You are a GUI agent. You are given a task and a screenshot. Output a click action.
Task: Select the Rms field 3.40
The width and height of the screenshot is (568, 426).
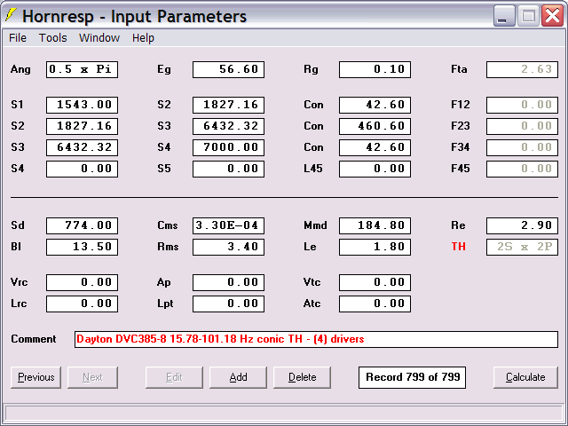click(x=229, y=247)
